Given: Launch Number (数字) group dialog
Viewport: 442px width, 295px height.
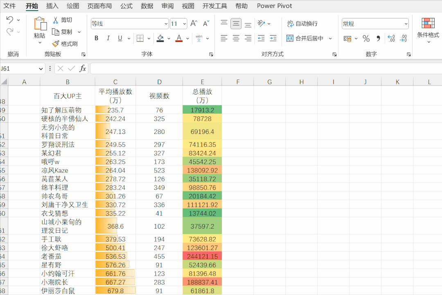Looking at the screenshot, I should tap(409, 54).
